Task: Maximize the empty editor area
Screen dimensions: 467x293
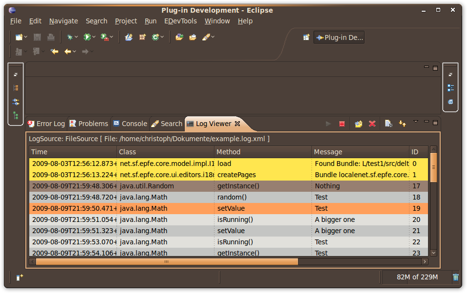Action: tap(435, 68)
